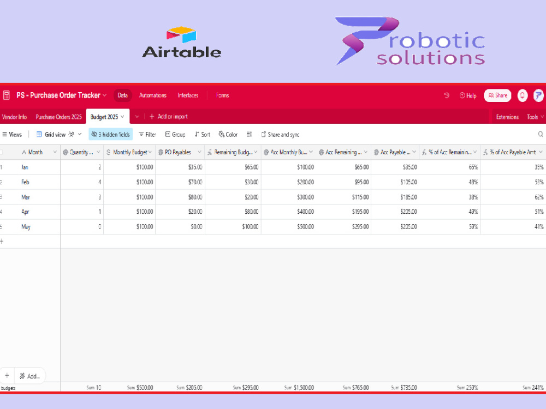546x409 pixels.
Task: Click the plus button at bottom left
Action: point(7,376)
